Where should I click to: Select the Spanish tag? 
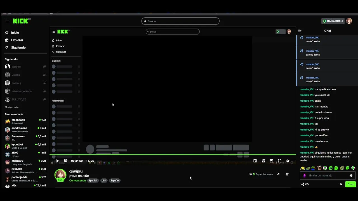coord(93,181)
